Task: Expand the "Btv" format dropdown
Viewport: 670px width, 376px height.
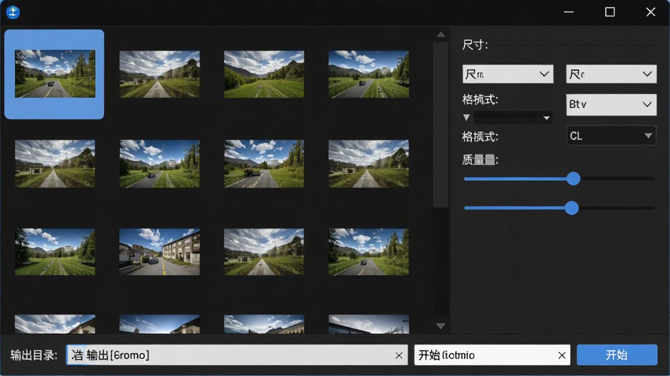Action: (611, 104)
